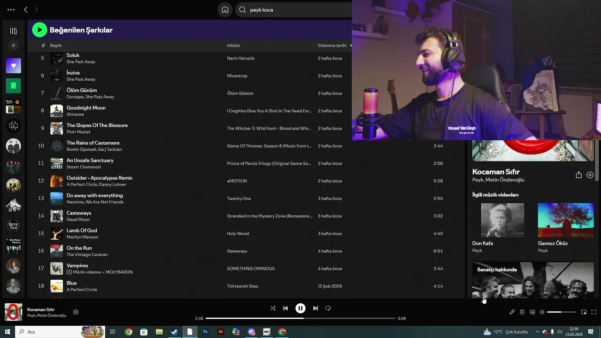Go back with the left arrow
This screenshot has width=601, height=338.
(x=26, y=9)
